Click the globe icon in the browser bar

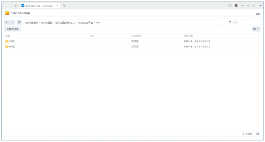236,5
